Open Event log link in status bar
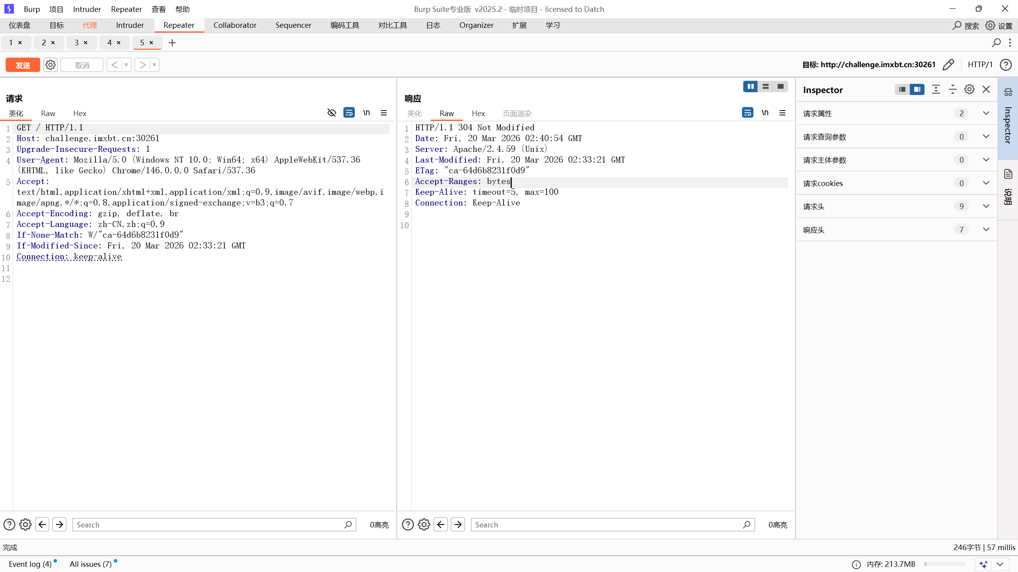The width and height of the screenshot is (1018, 572). [x=30, y=564]
